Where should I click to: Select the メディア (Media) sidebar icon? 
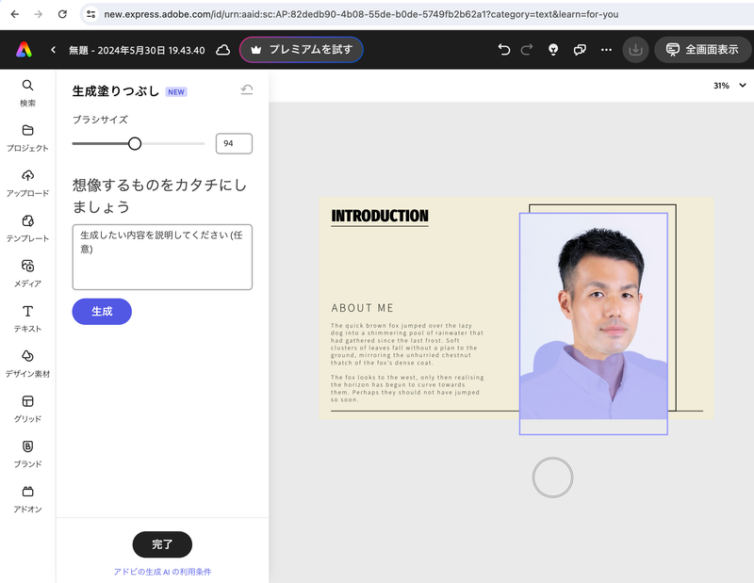click(x=27, y=267)
